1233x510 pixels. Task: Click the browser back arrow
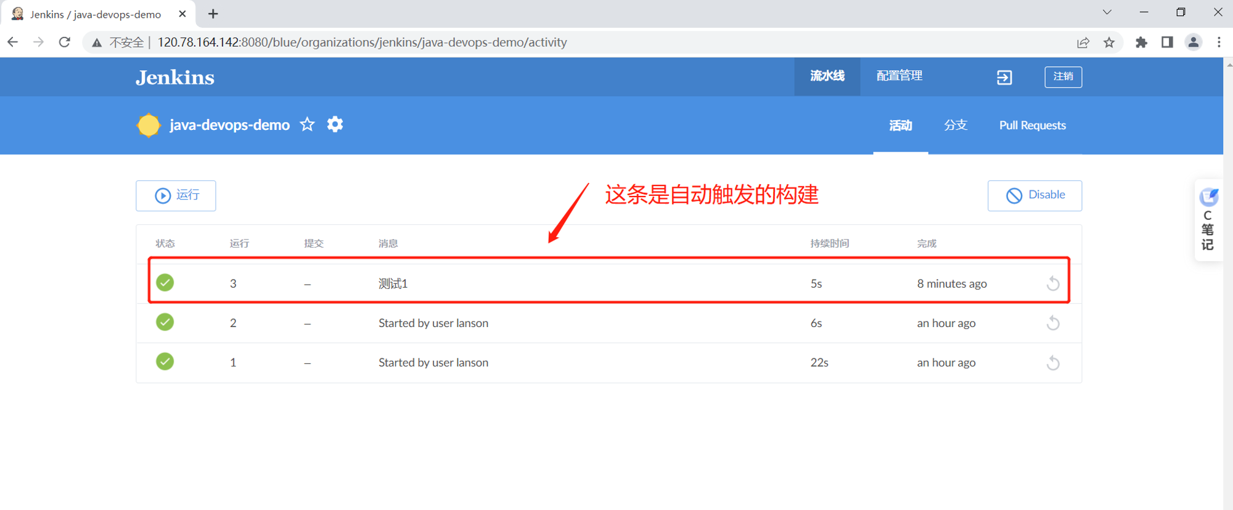tap(12, 42)
